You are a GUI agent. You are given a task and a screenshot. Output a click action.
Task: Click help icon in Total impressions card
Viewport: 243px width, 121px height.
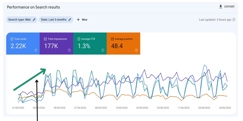pos(69,50)
